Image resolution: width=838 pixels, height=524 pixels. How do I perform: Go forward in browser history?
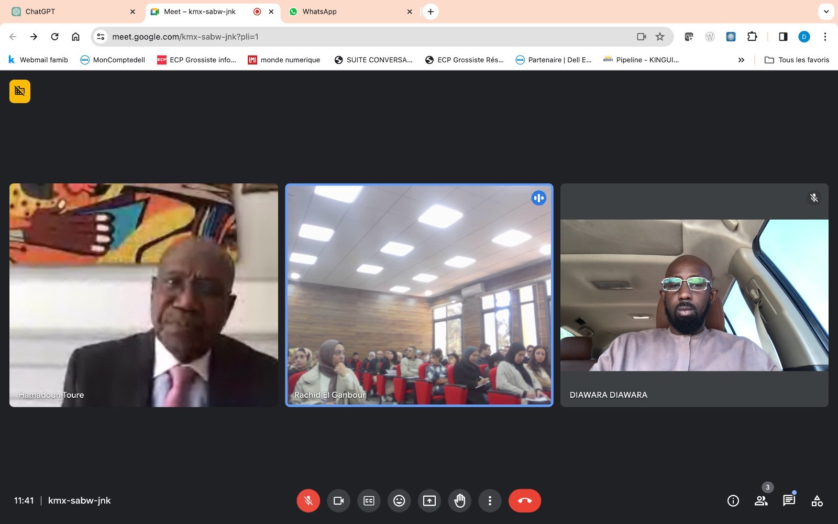pyautogui.click(x=34, y=37)
